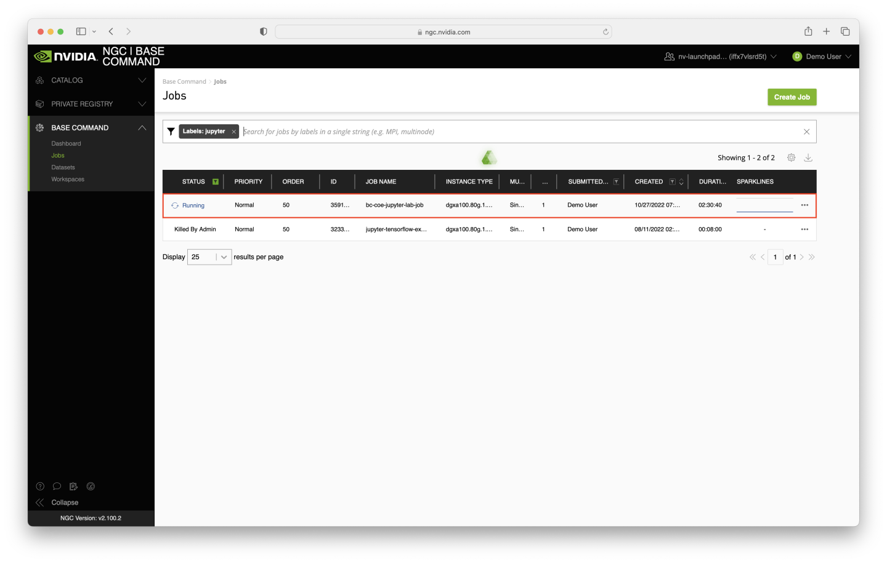Click the sparkline chart for bc-coe-jupyter-lab-job
The height and width of the screenshot is (563, 887).
pyautogui.click(x=764, y=205)
